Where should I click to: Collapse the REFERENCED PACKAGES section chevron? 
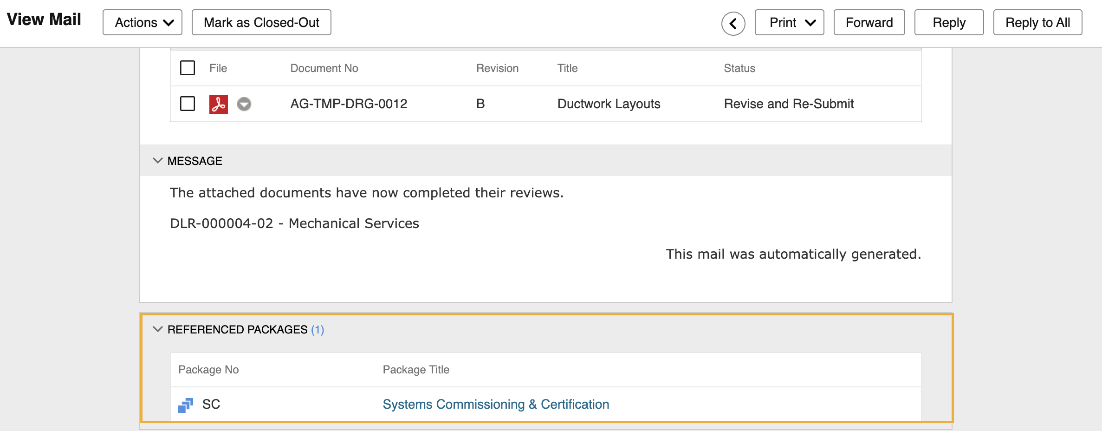coord(158,329)
